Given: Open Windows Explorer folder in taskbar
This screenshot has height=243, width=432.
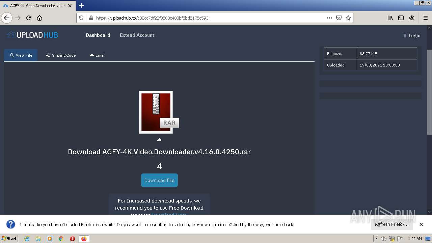Looking at the screenshot, I should point(38,239).
